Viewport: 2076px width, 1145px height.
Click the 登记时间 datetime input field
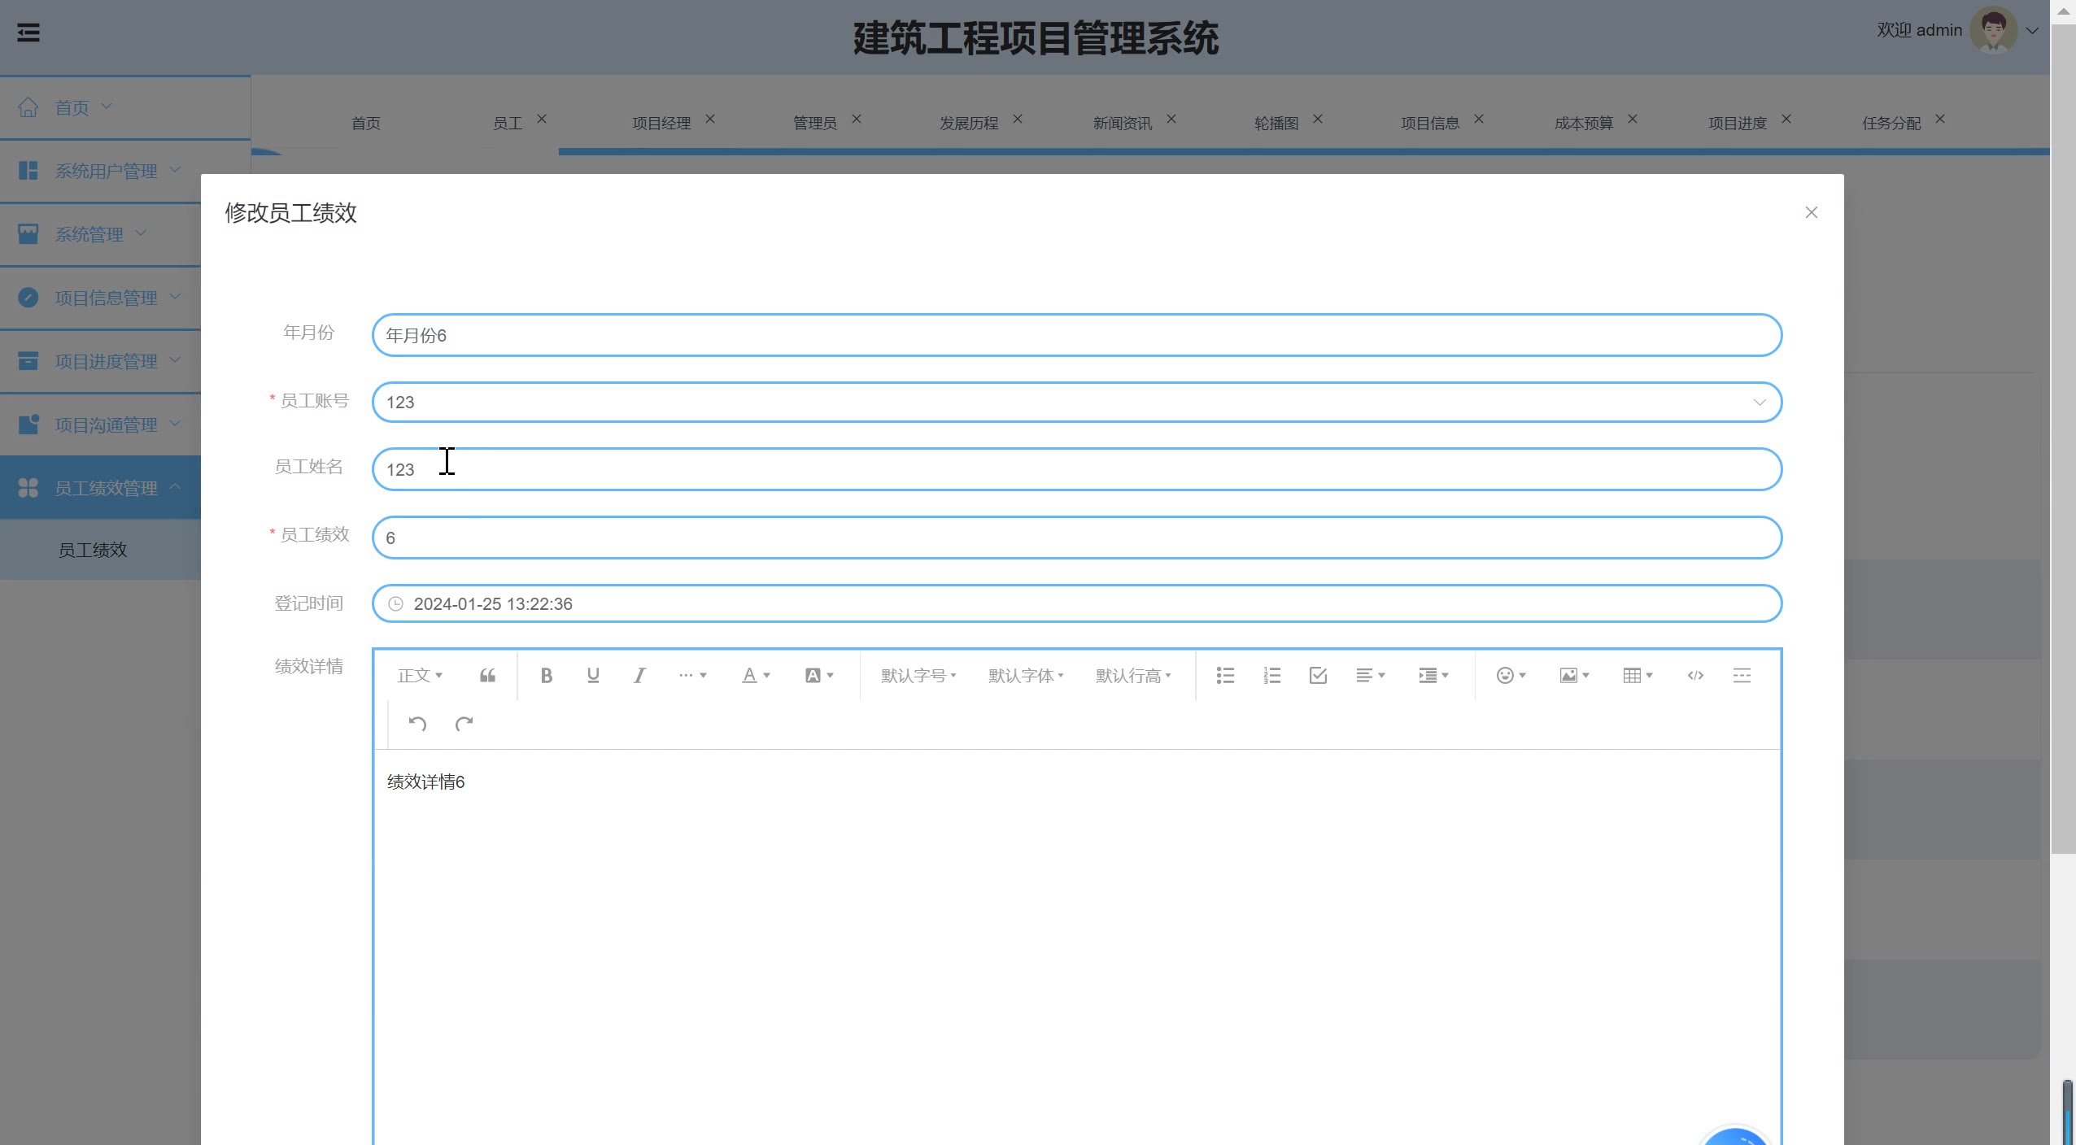1076,603
